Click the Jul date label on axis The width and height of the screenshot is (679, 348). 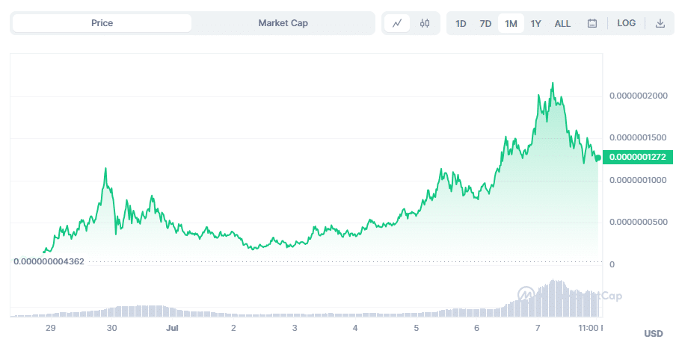[172, 328]
